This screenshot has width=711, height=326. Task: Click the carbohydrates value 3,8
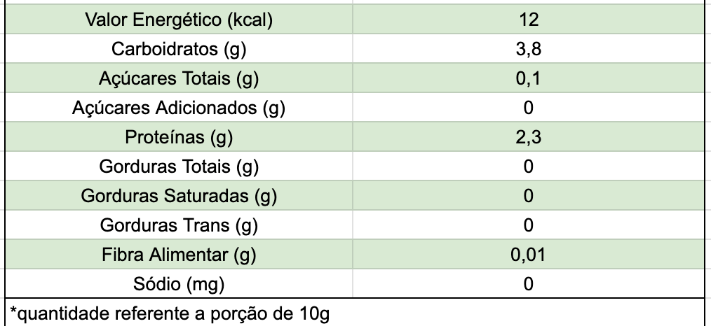tap(529, 50)
